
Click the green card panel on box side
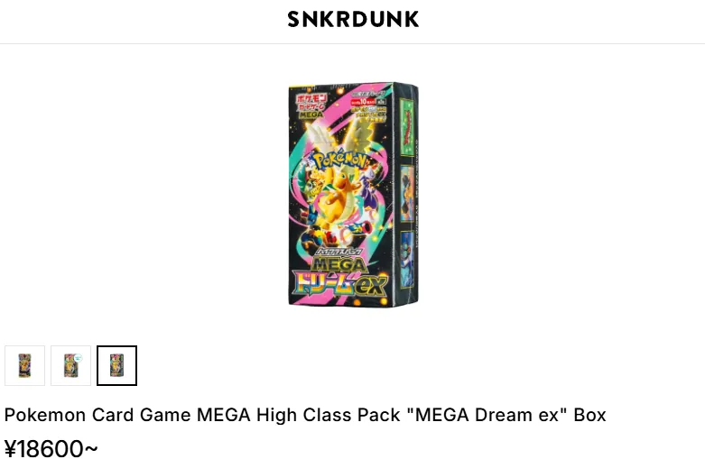[x=407, y=128]
